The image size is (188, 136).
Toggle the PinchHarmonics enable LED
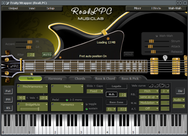coord(19,86)
